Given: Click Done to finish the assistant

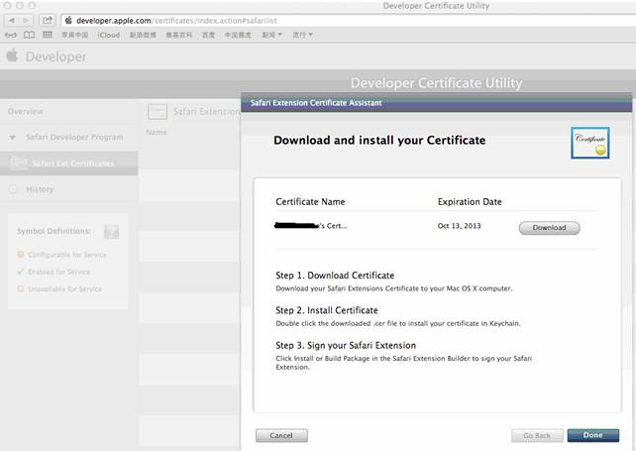Looking at the screenshot, I should (x=593, y=435).
